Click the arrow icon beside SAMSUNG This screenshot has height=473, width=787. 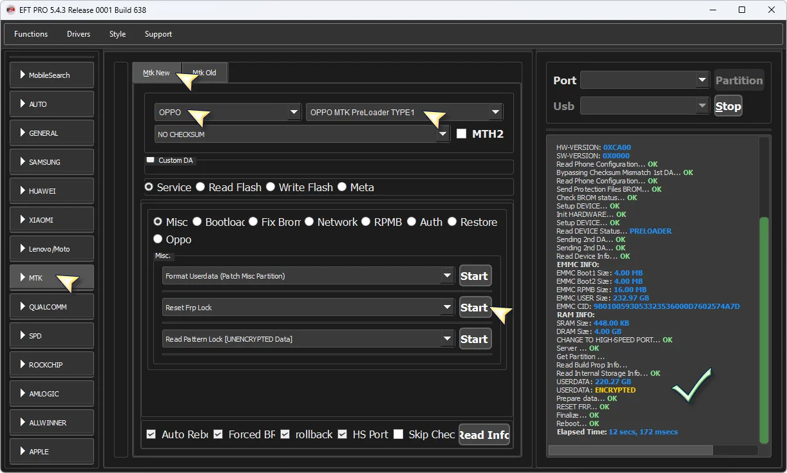(x=23, y=162)
